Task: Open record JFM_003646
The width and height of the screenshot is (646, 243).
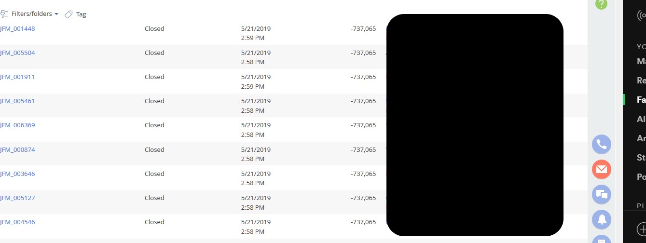Action: tap(17, 174)
